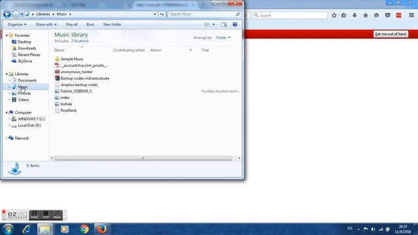Open the recent pages dropdown arrow
The width and height of the screenshot is (418, 235).
coord(22,14)
